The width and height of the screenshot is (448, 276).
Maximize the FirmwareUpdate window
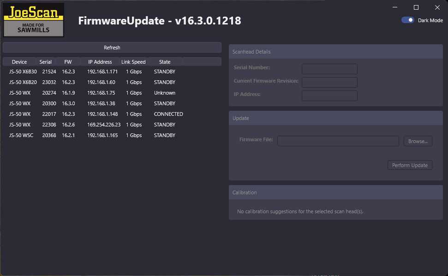click(416, 7)
